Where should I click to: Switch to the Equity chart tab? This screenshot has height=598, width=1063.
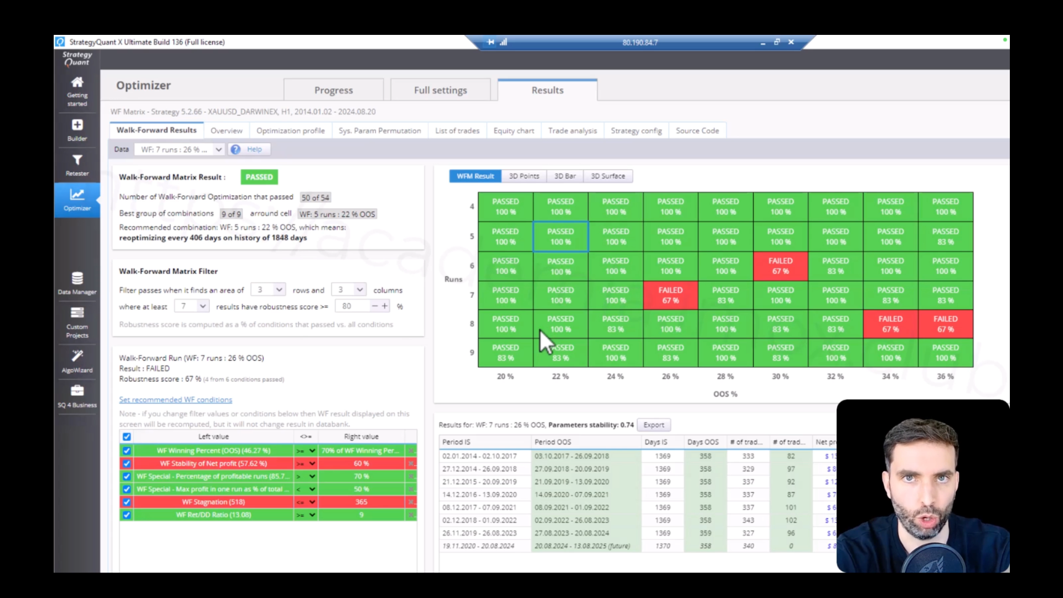pos(514,131)
